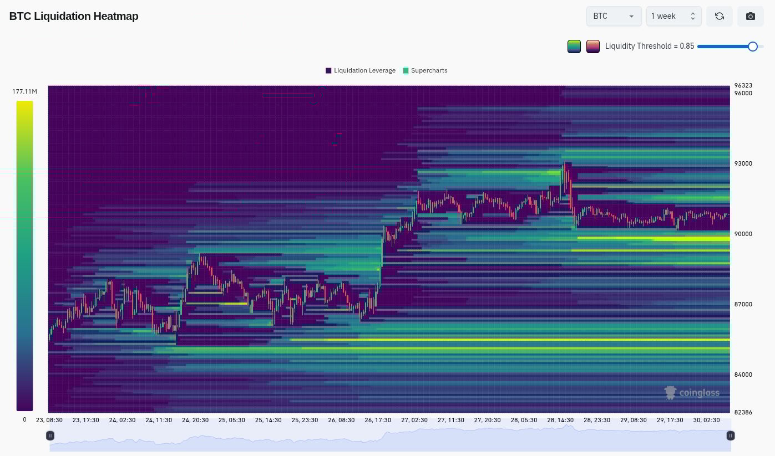Screen dimensions: 775x456
Task: Open the BTC coin dropdown
Action: (614, 16)
